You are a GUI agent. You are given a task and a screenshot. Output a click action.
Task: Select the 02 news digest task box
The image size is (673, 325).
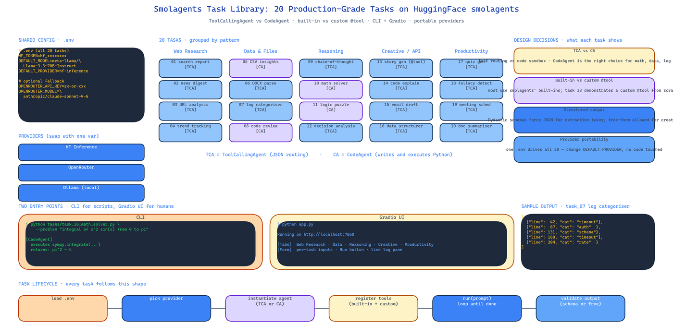click(190, 90)
